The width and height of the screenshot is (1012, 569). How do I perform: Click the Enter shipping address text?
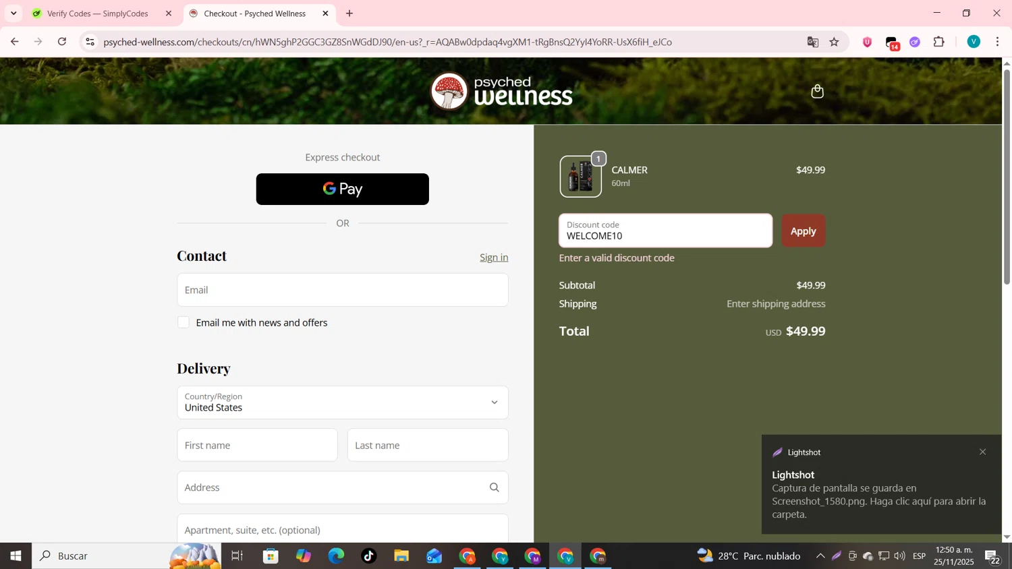776,304
